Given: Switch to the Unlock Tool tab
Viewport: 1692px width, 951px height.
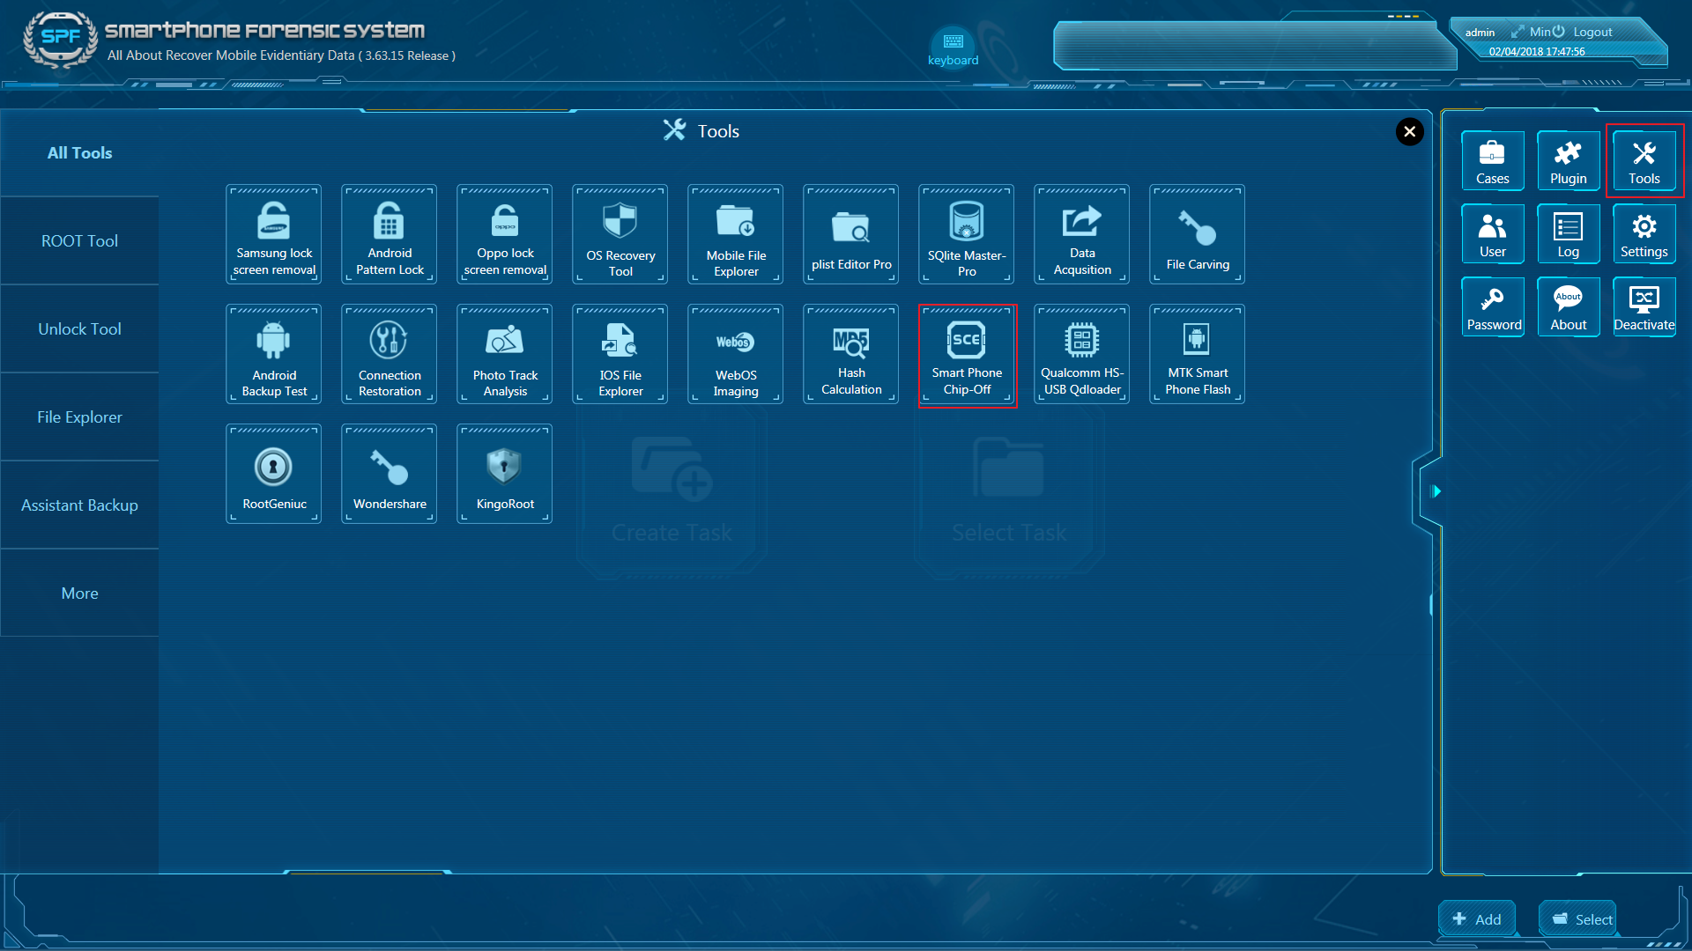Looking at the screenshot, I should tap(79, 328).
